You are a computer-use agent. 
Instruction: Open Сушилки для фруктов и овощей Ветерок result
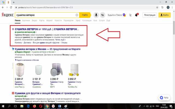(x=48, y=93)
